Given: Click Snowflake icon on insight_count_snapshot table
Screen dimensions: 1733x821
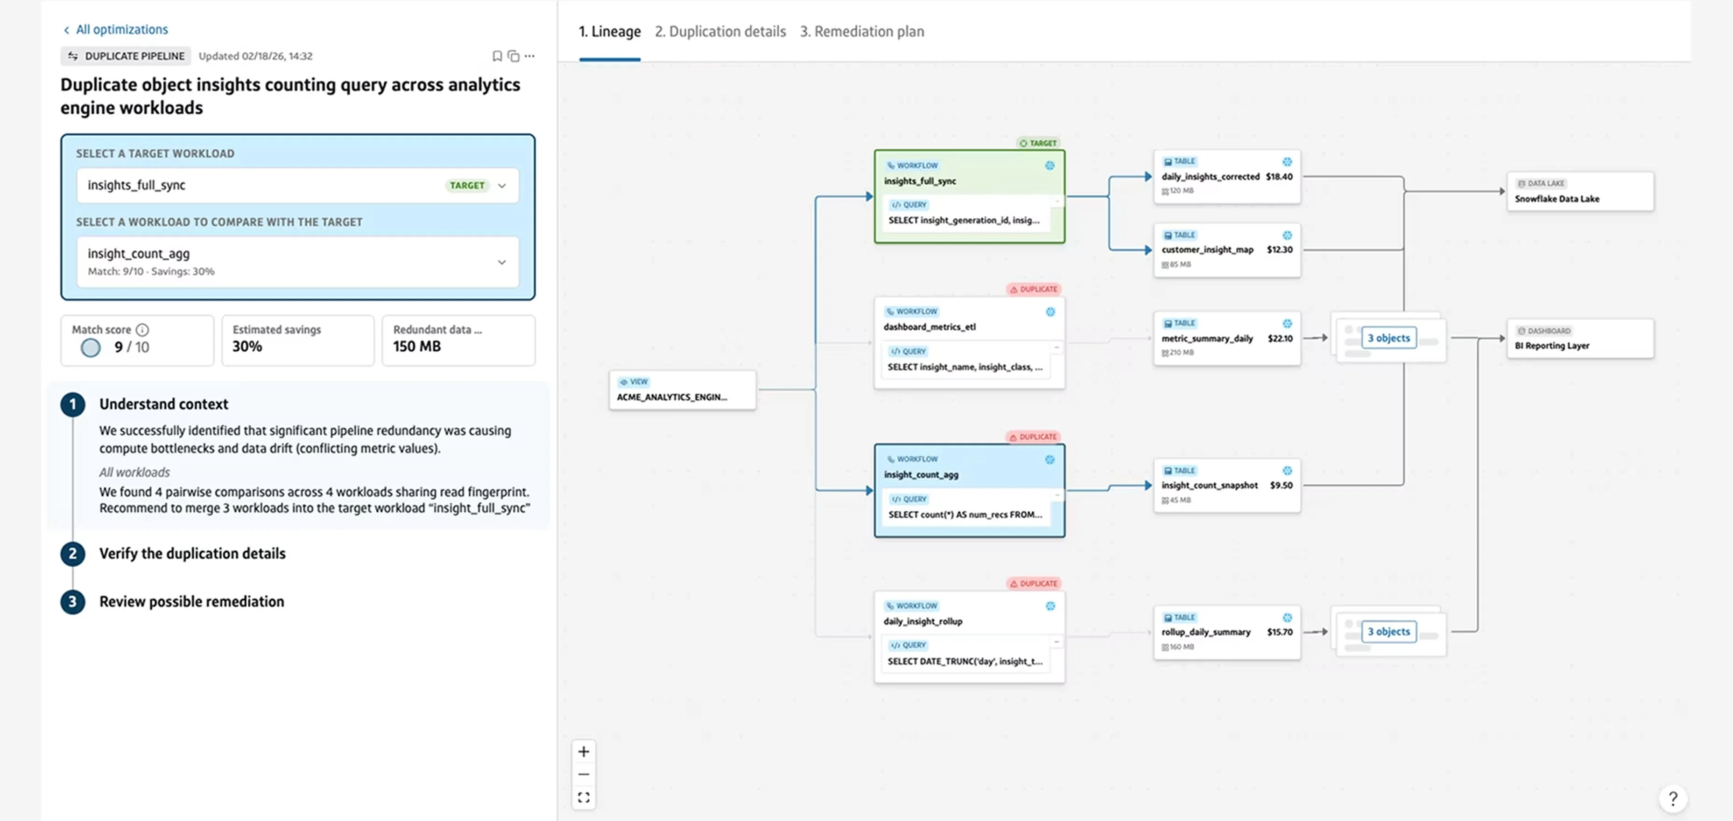Looking at the screenshot, I should click(x=1286, y=471).
